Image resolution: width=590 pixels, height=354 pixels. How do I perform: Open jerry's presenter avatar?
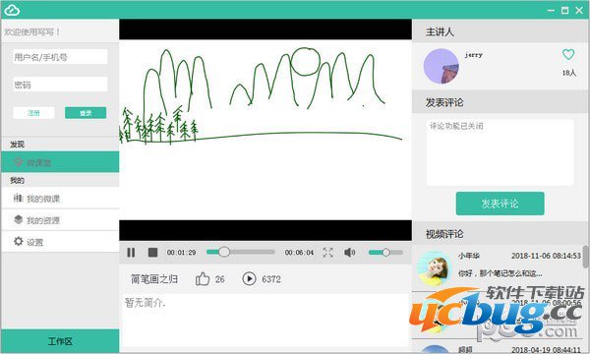tap(441, 66)
